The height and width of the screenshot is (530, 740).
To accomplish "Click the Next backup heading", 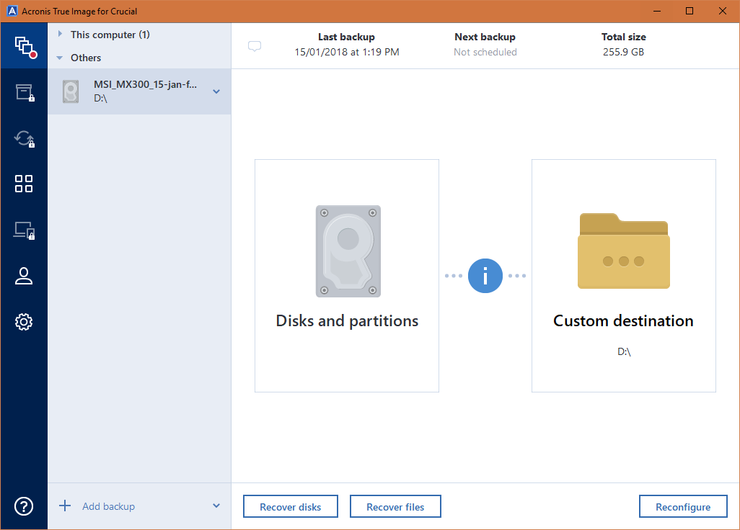I will coord(485,37).
